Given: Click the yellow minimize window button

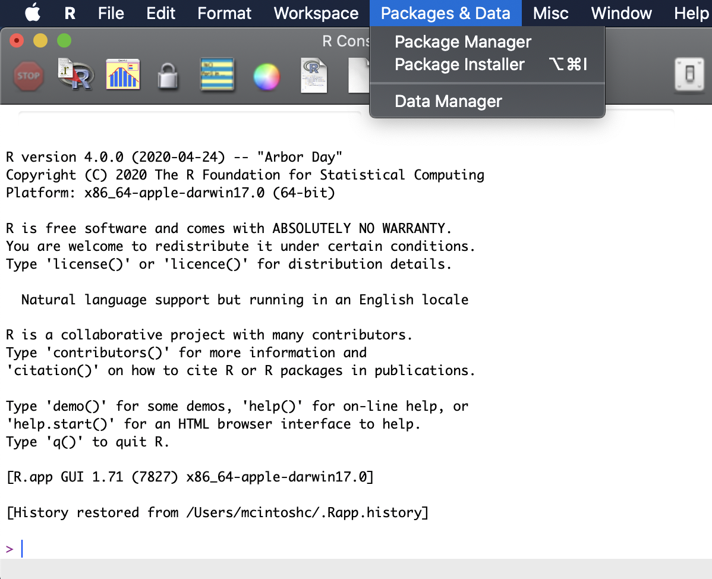Looking at the screenshot, I should pos(40,41).
